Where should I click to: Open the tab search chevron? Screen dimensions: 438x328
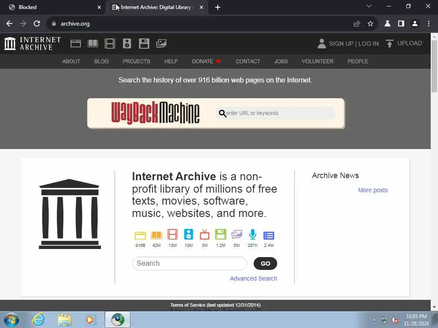(369, 6)
